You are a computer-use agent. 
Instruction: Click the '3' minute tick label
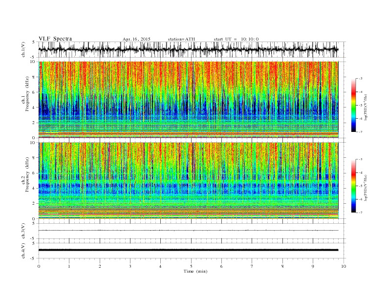(130, 266)
